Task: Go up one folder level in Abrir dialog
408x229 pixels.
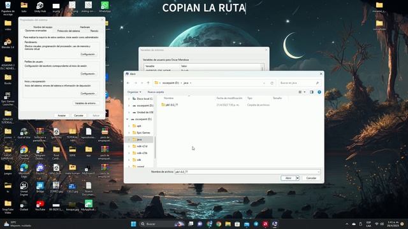Action: tap(148, 83)
